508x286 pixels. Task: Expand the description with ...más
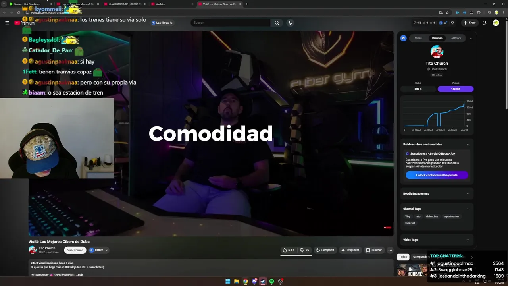coord(80,275)
